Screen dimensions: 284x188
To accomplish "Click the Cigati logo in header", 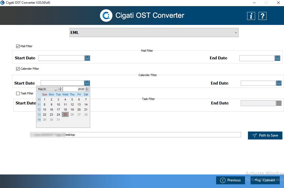I will tap(106, 16).
